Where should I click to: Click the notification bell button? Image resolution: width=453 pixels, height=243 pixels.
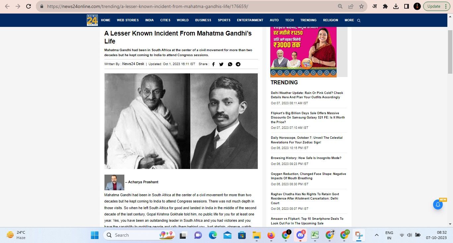coord(438,205)
